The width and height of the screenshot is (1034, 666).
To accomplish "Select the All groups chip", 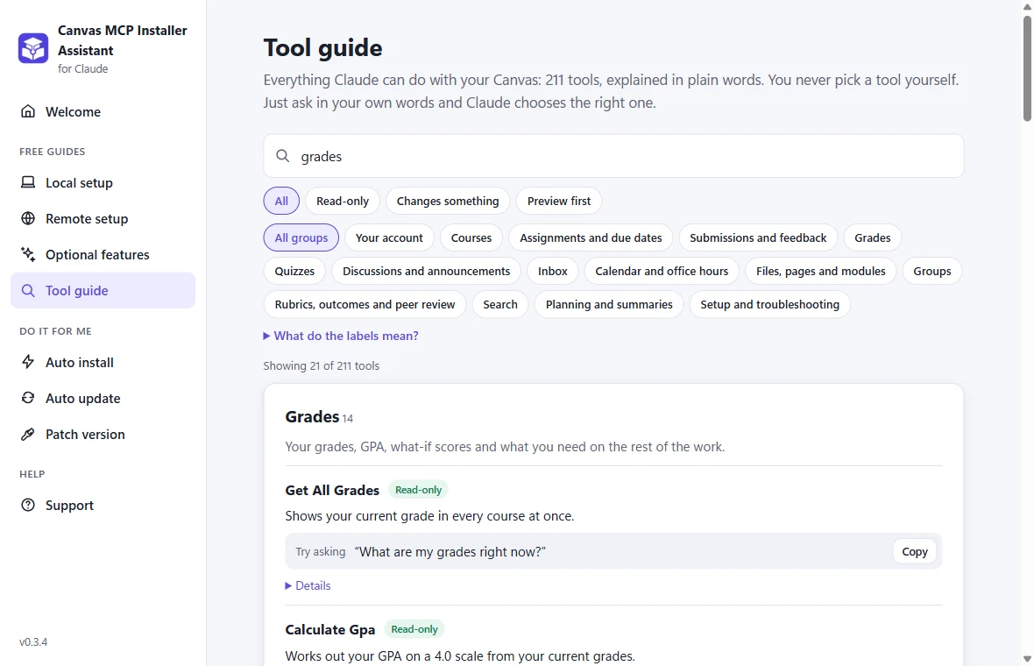I will click(x=301, y=238).
